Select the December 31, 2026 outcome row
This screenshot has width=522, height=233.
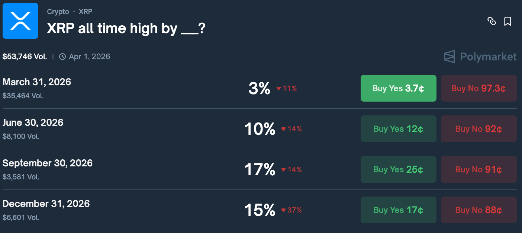[46, 204]
